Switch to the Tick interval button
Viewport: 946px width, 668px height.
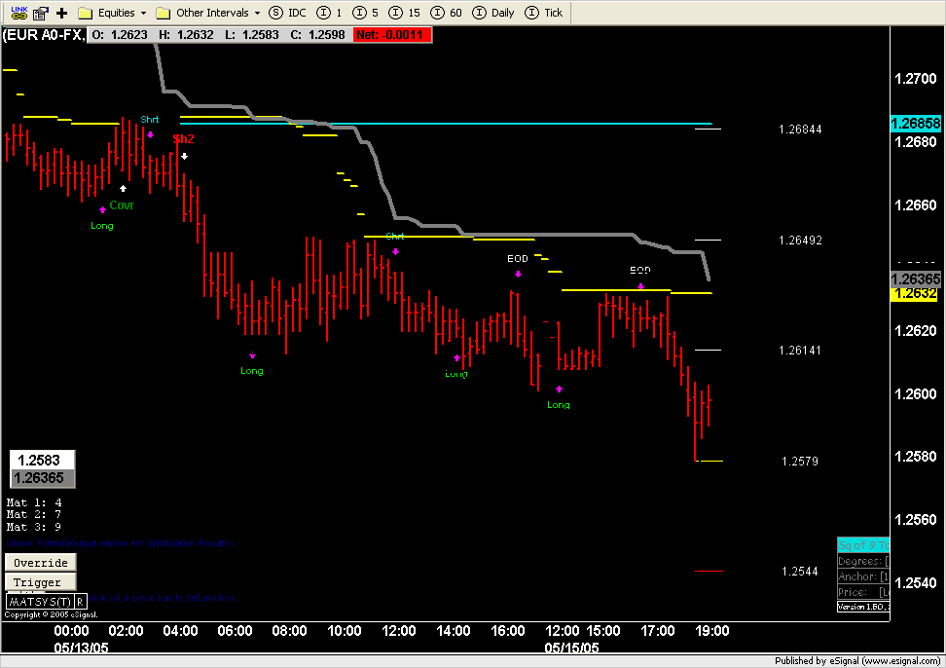pos(544,13)
